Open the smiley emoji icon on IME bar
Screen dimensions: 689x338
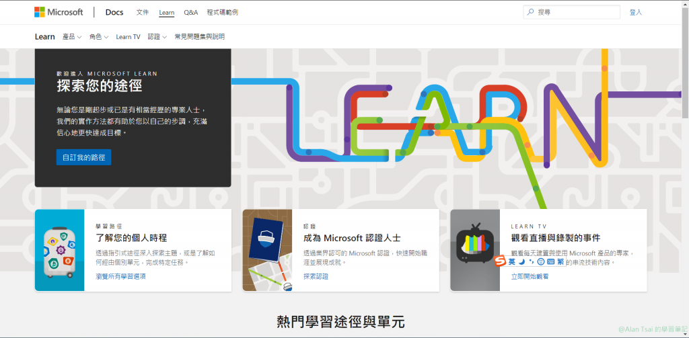click(x=541, y=261)
